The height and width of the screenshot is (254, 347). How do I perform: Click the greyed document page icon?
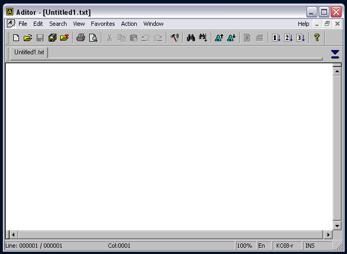247,38
